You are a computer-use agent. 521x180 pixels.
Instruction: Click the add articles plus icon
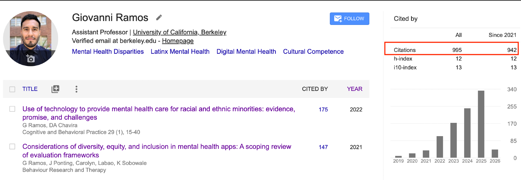coord(55,89)
